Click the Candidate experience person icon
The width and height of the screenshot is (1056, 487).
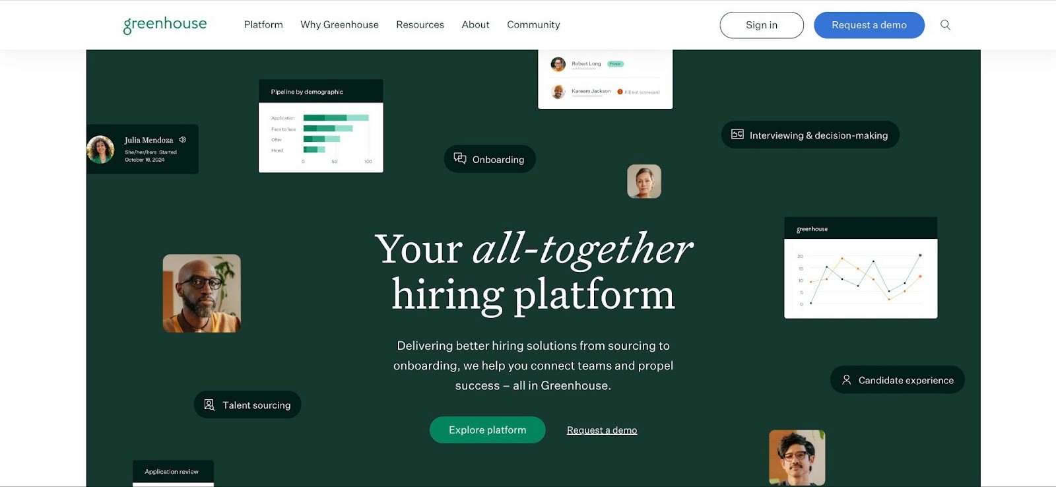[x=846, y=379]
